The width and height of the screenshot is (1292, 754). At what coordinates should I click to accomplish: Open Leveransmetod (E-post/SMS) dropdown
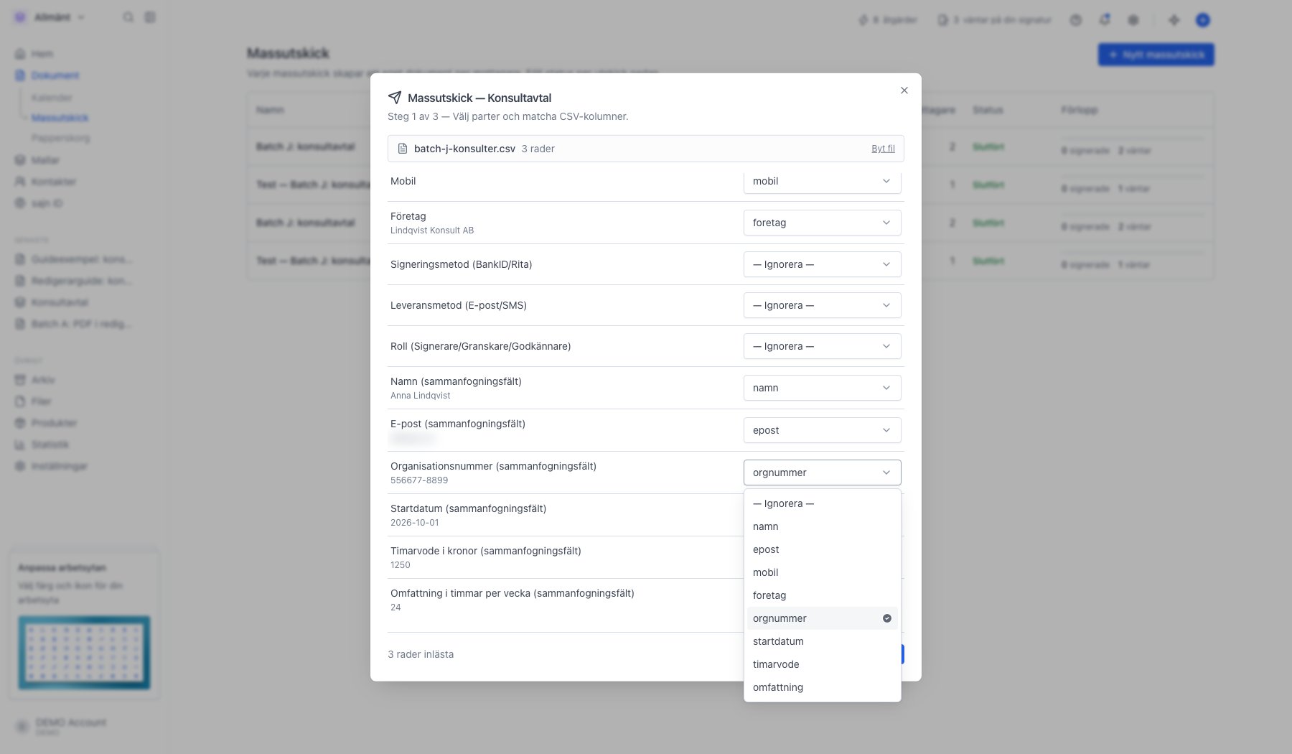(822, 305)
